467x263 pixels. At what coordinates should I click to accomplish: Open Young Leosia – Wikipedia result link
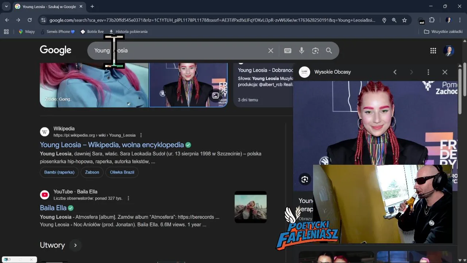click(112, 145)
